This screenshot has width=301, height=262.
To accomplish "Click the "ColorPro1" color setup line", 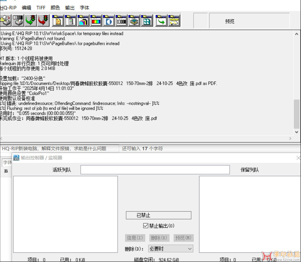I will tap(25, 93).
